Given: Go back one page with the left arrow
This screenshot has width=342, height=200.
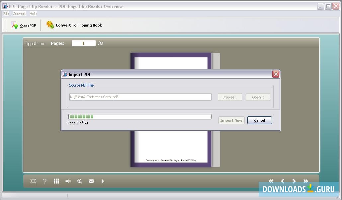Looking at the screenshot, I should point(283,181).
